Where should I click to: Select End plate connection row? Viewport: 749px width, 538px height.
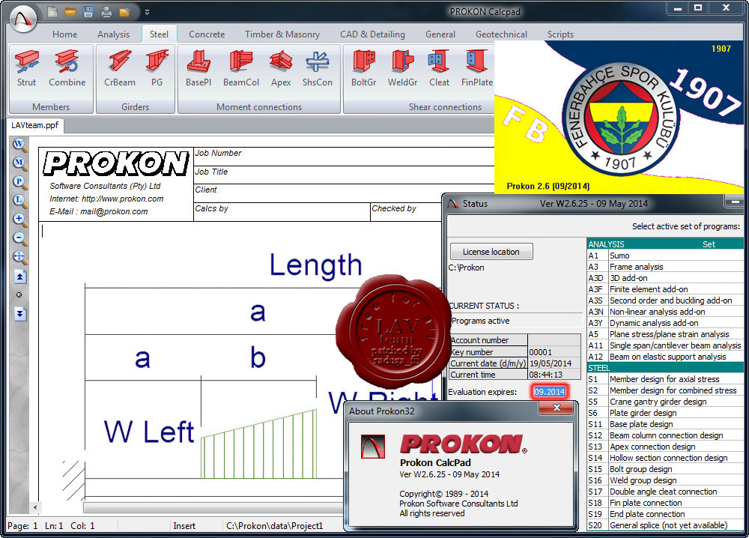(665, 514)
